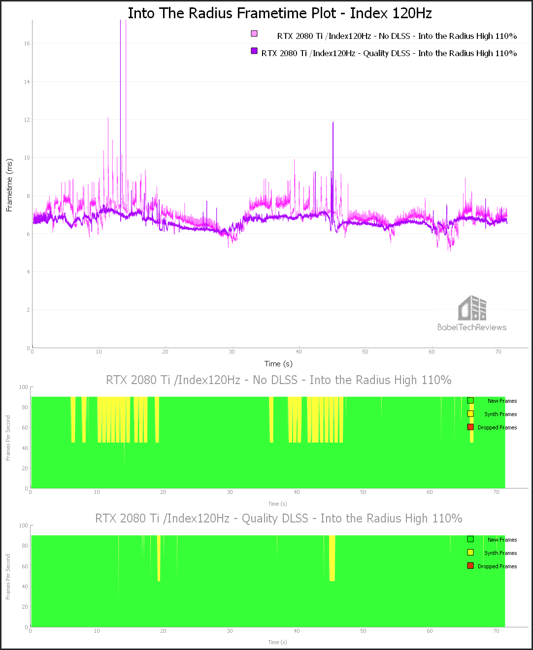Click the 30 tick on the frametime time axis
The width and height of the screenshot is (533, 650).
click(x=232, y=352)
